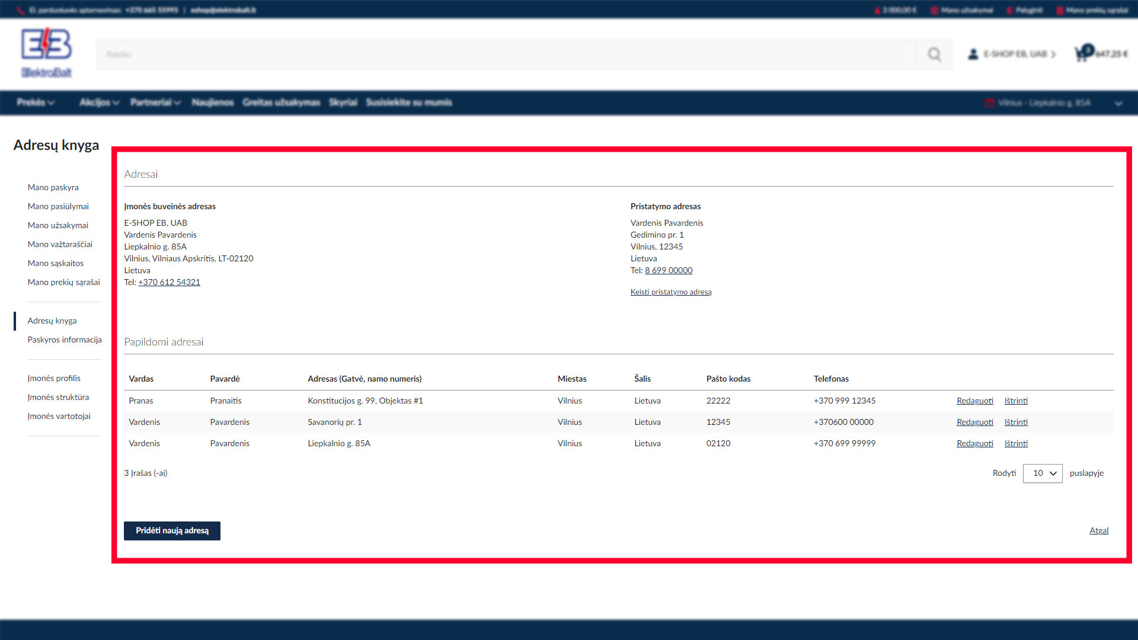Click the search magnifier icon

[x=934, y=55]
